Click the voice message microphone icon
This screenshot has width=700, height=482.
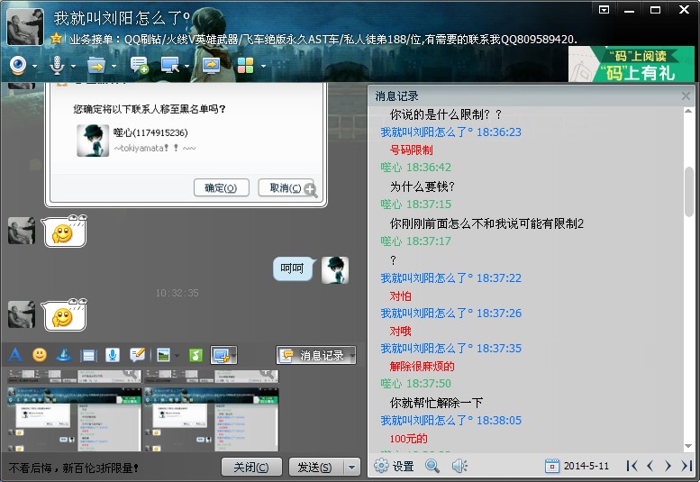(x=113, y=355)
